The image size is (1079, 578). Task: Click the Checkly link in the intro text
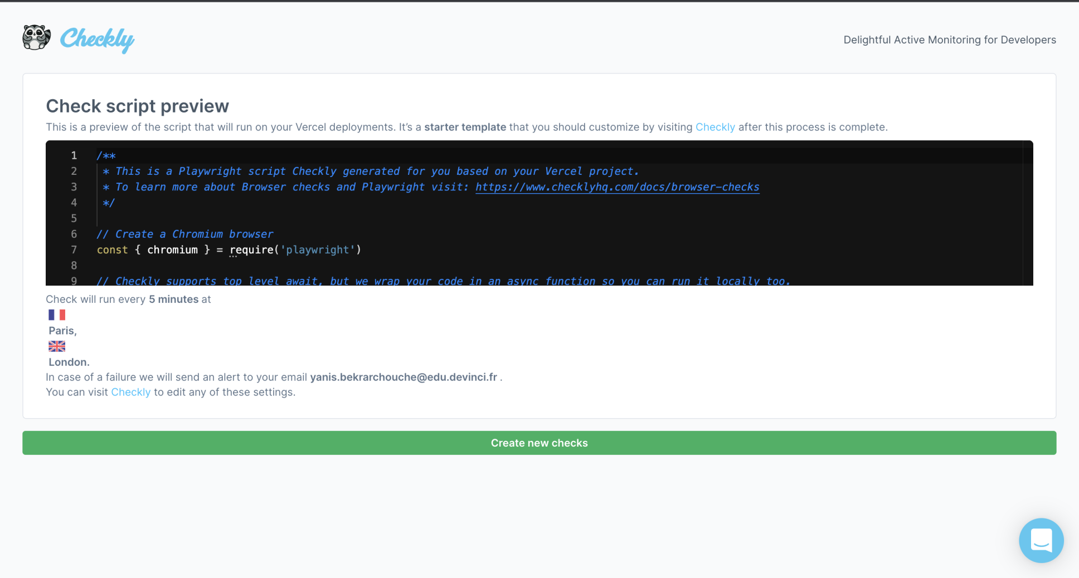pyautogui.click(x=715, y=127)
